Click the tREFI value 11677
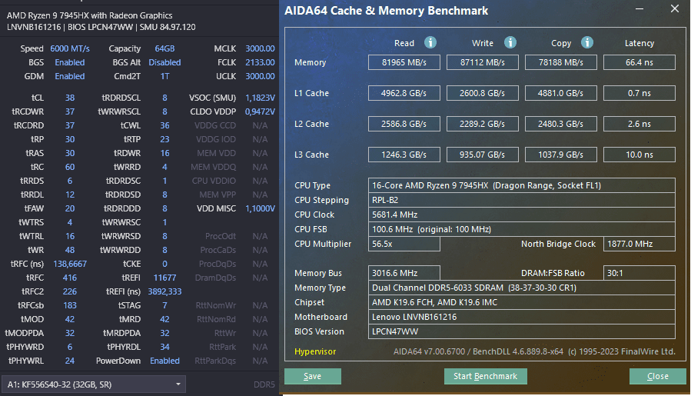Viewport: 691px width, 396px height. point(164,278)
